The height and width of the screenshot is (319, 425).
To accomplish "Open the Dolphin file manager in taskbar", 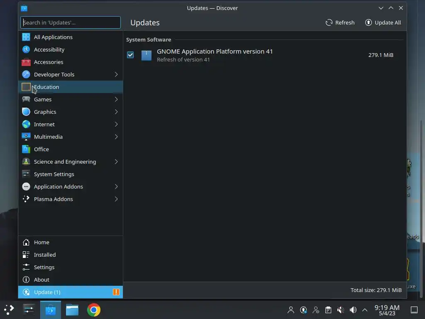I will click(x=72, y=310).
